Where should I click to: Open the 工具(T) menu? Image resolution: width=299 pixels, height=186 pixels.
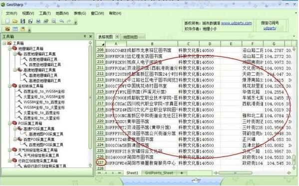click(x=45, y=13)
